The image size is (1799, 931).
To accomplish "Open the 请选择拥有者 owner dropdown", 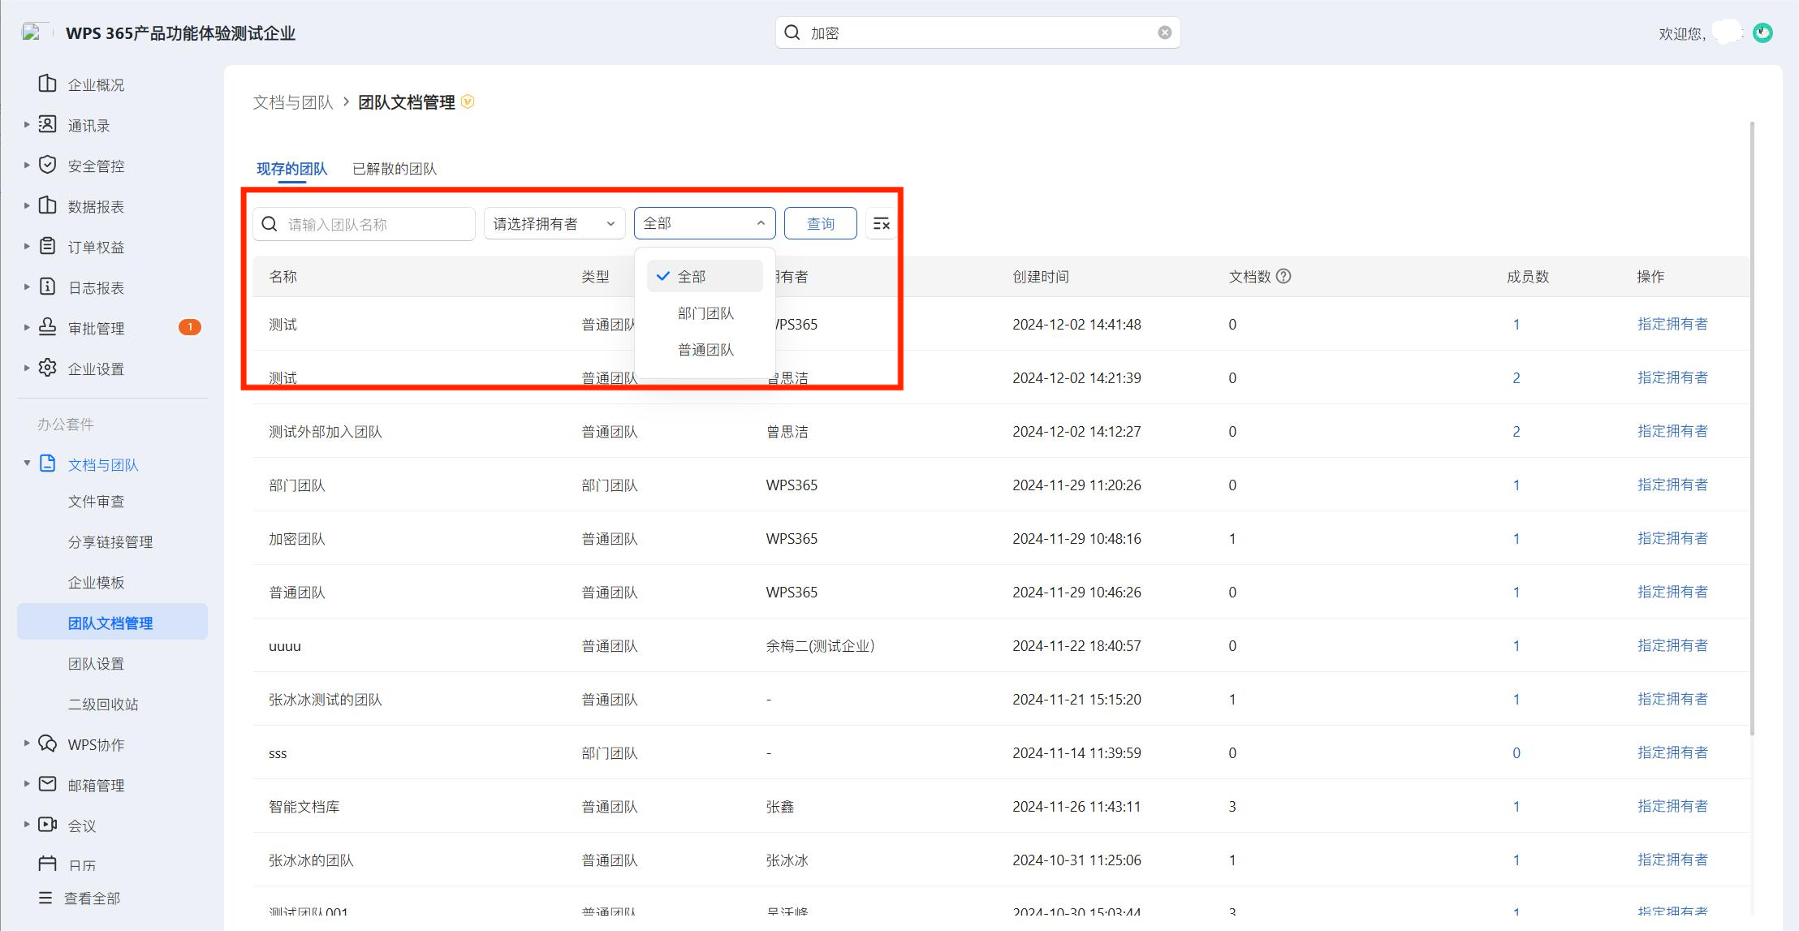I will coord(554,223).
